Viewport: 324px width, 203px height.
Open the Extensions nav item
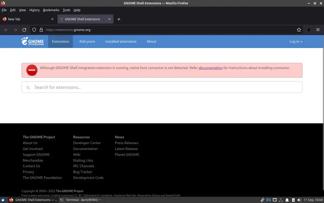pyautogui.click(x=60, y=41)
